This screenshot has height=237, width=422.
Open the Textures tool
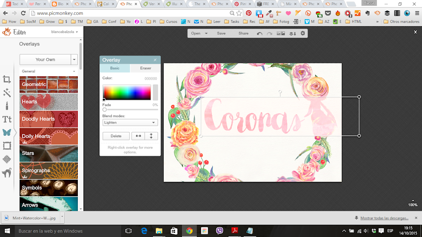click(x=7, y=159)
